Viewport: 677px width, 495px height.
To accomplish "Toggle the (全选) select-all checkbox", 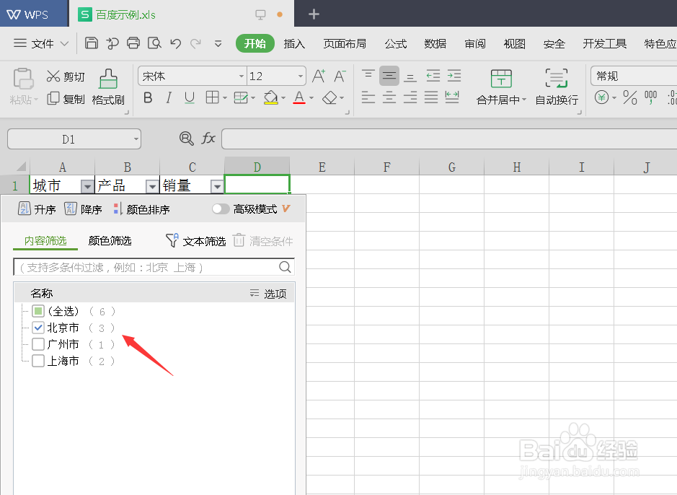I will pyautogui.click(x=38, y=311).
